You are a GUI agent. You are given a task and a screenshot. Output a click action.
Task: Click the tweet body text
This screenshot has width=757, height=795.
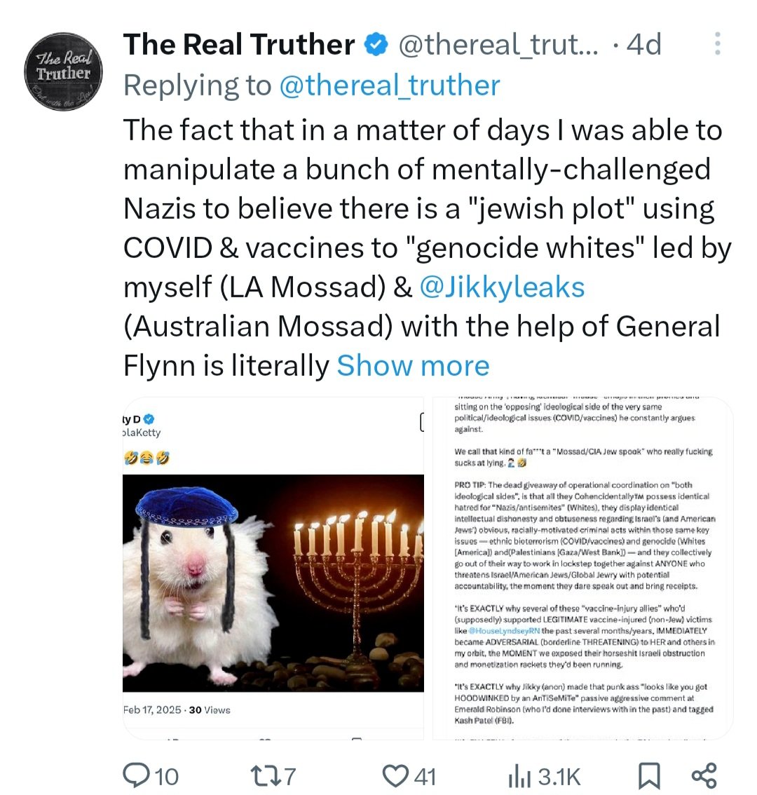pyautogui.click(x=421, y=209)
